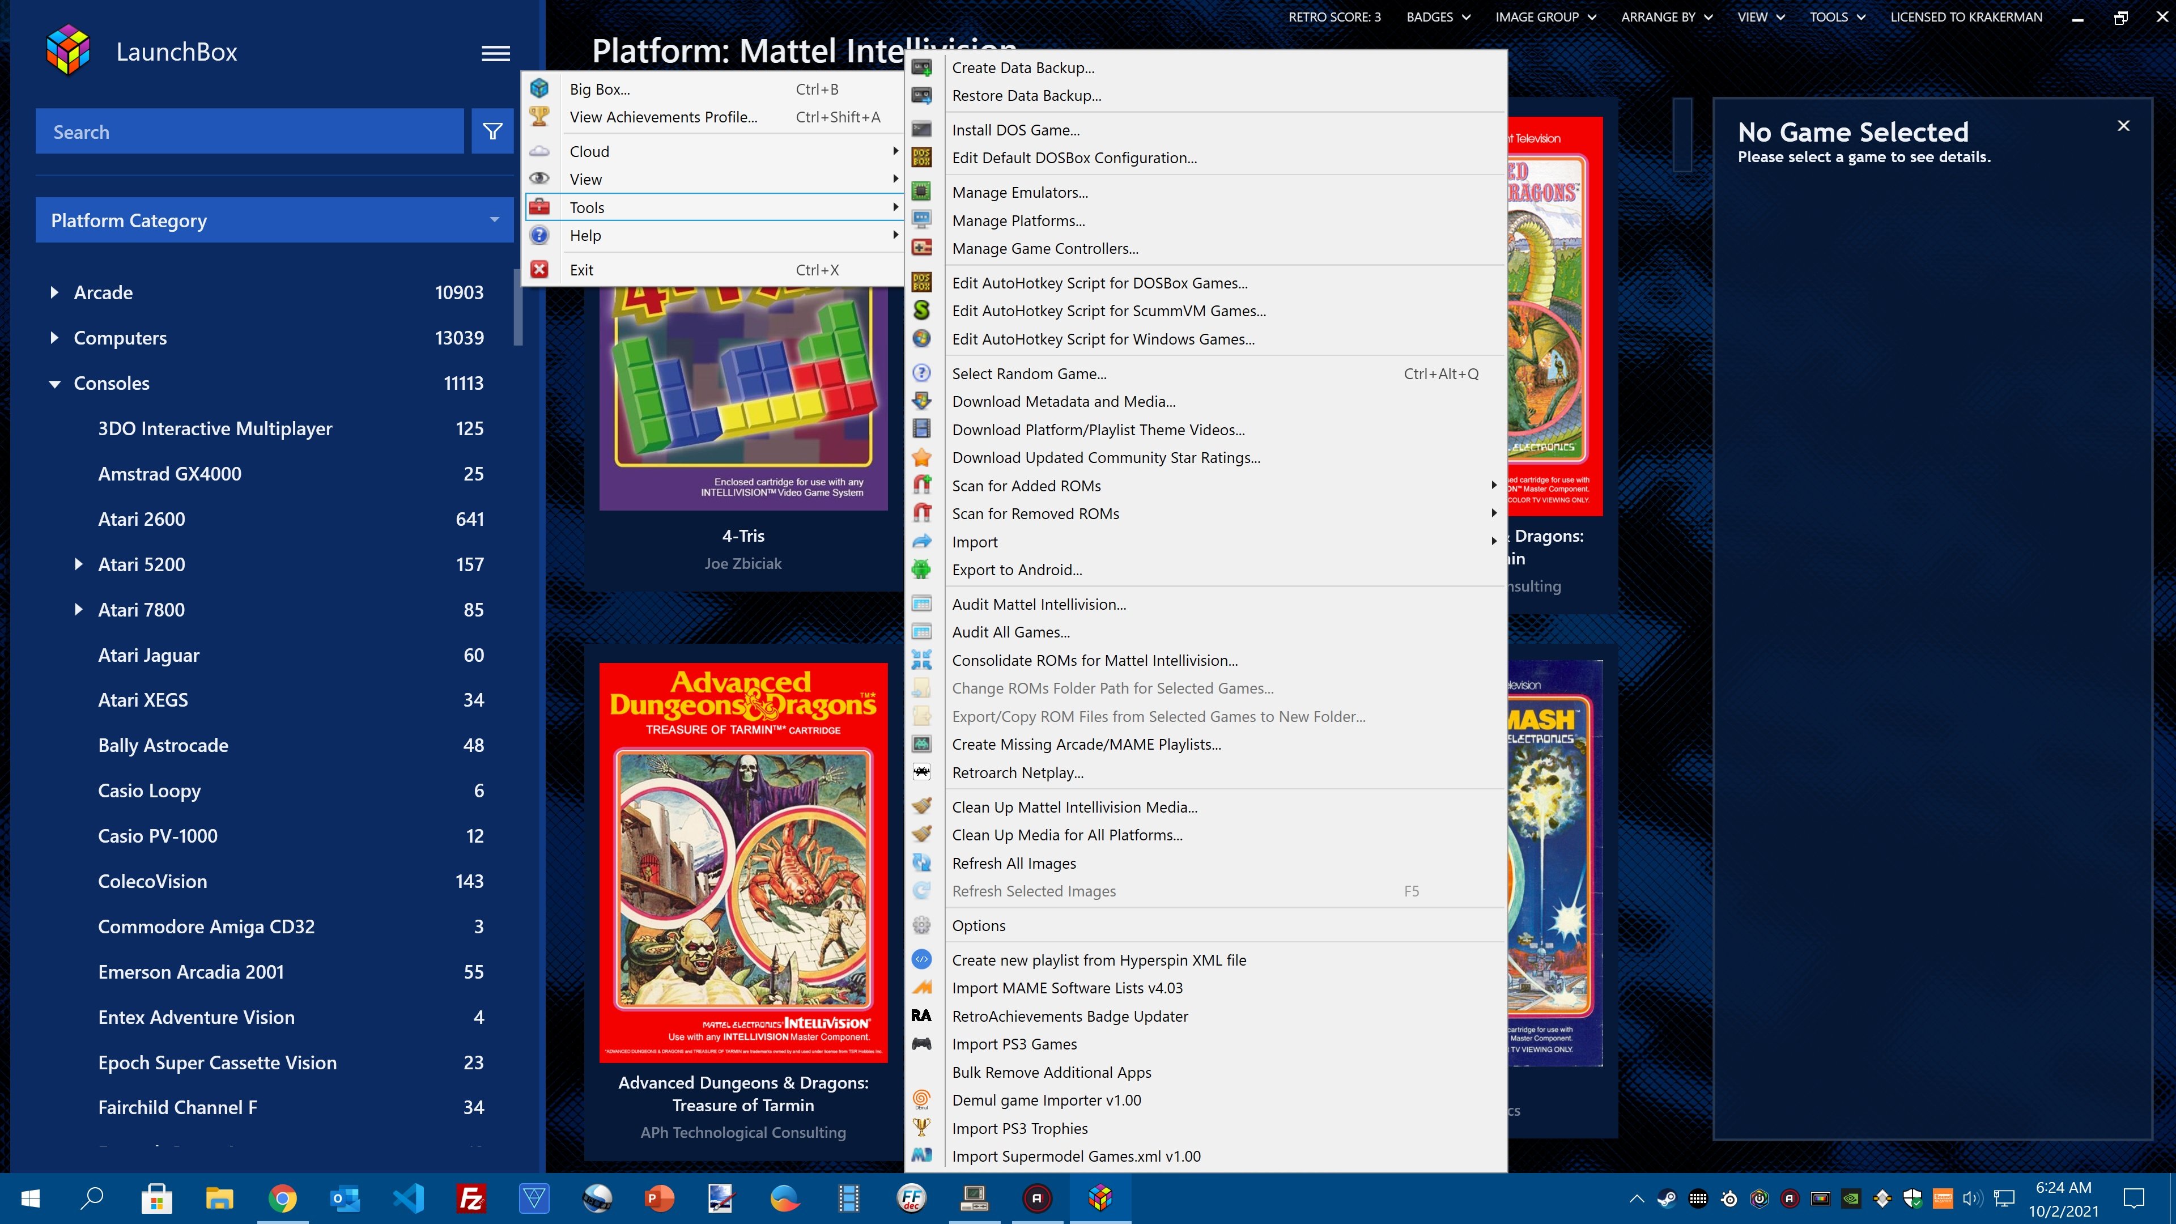2176x1224 pixels.
Task: Open the Cloud submenu
Action: (x=714, y=151)
